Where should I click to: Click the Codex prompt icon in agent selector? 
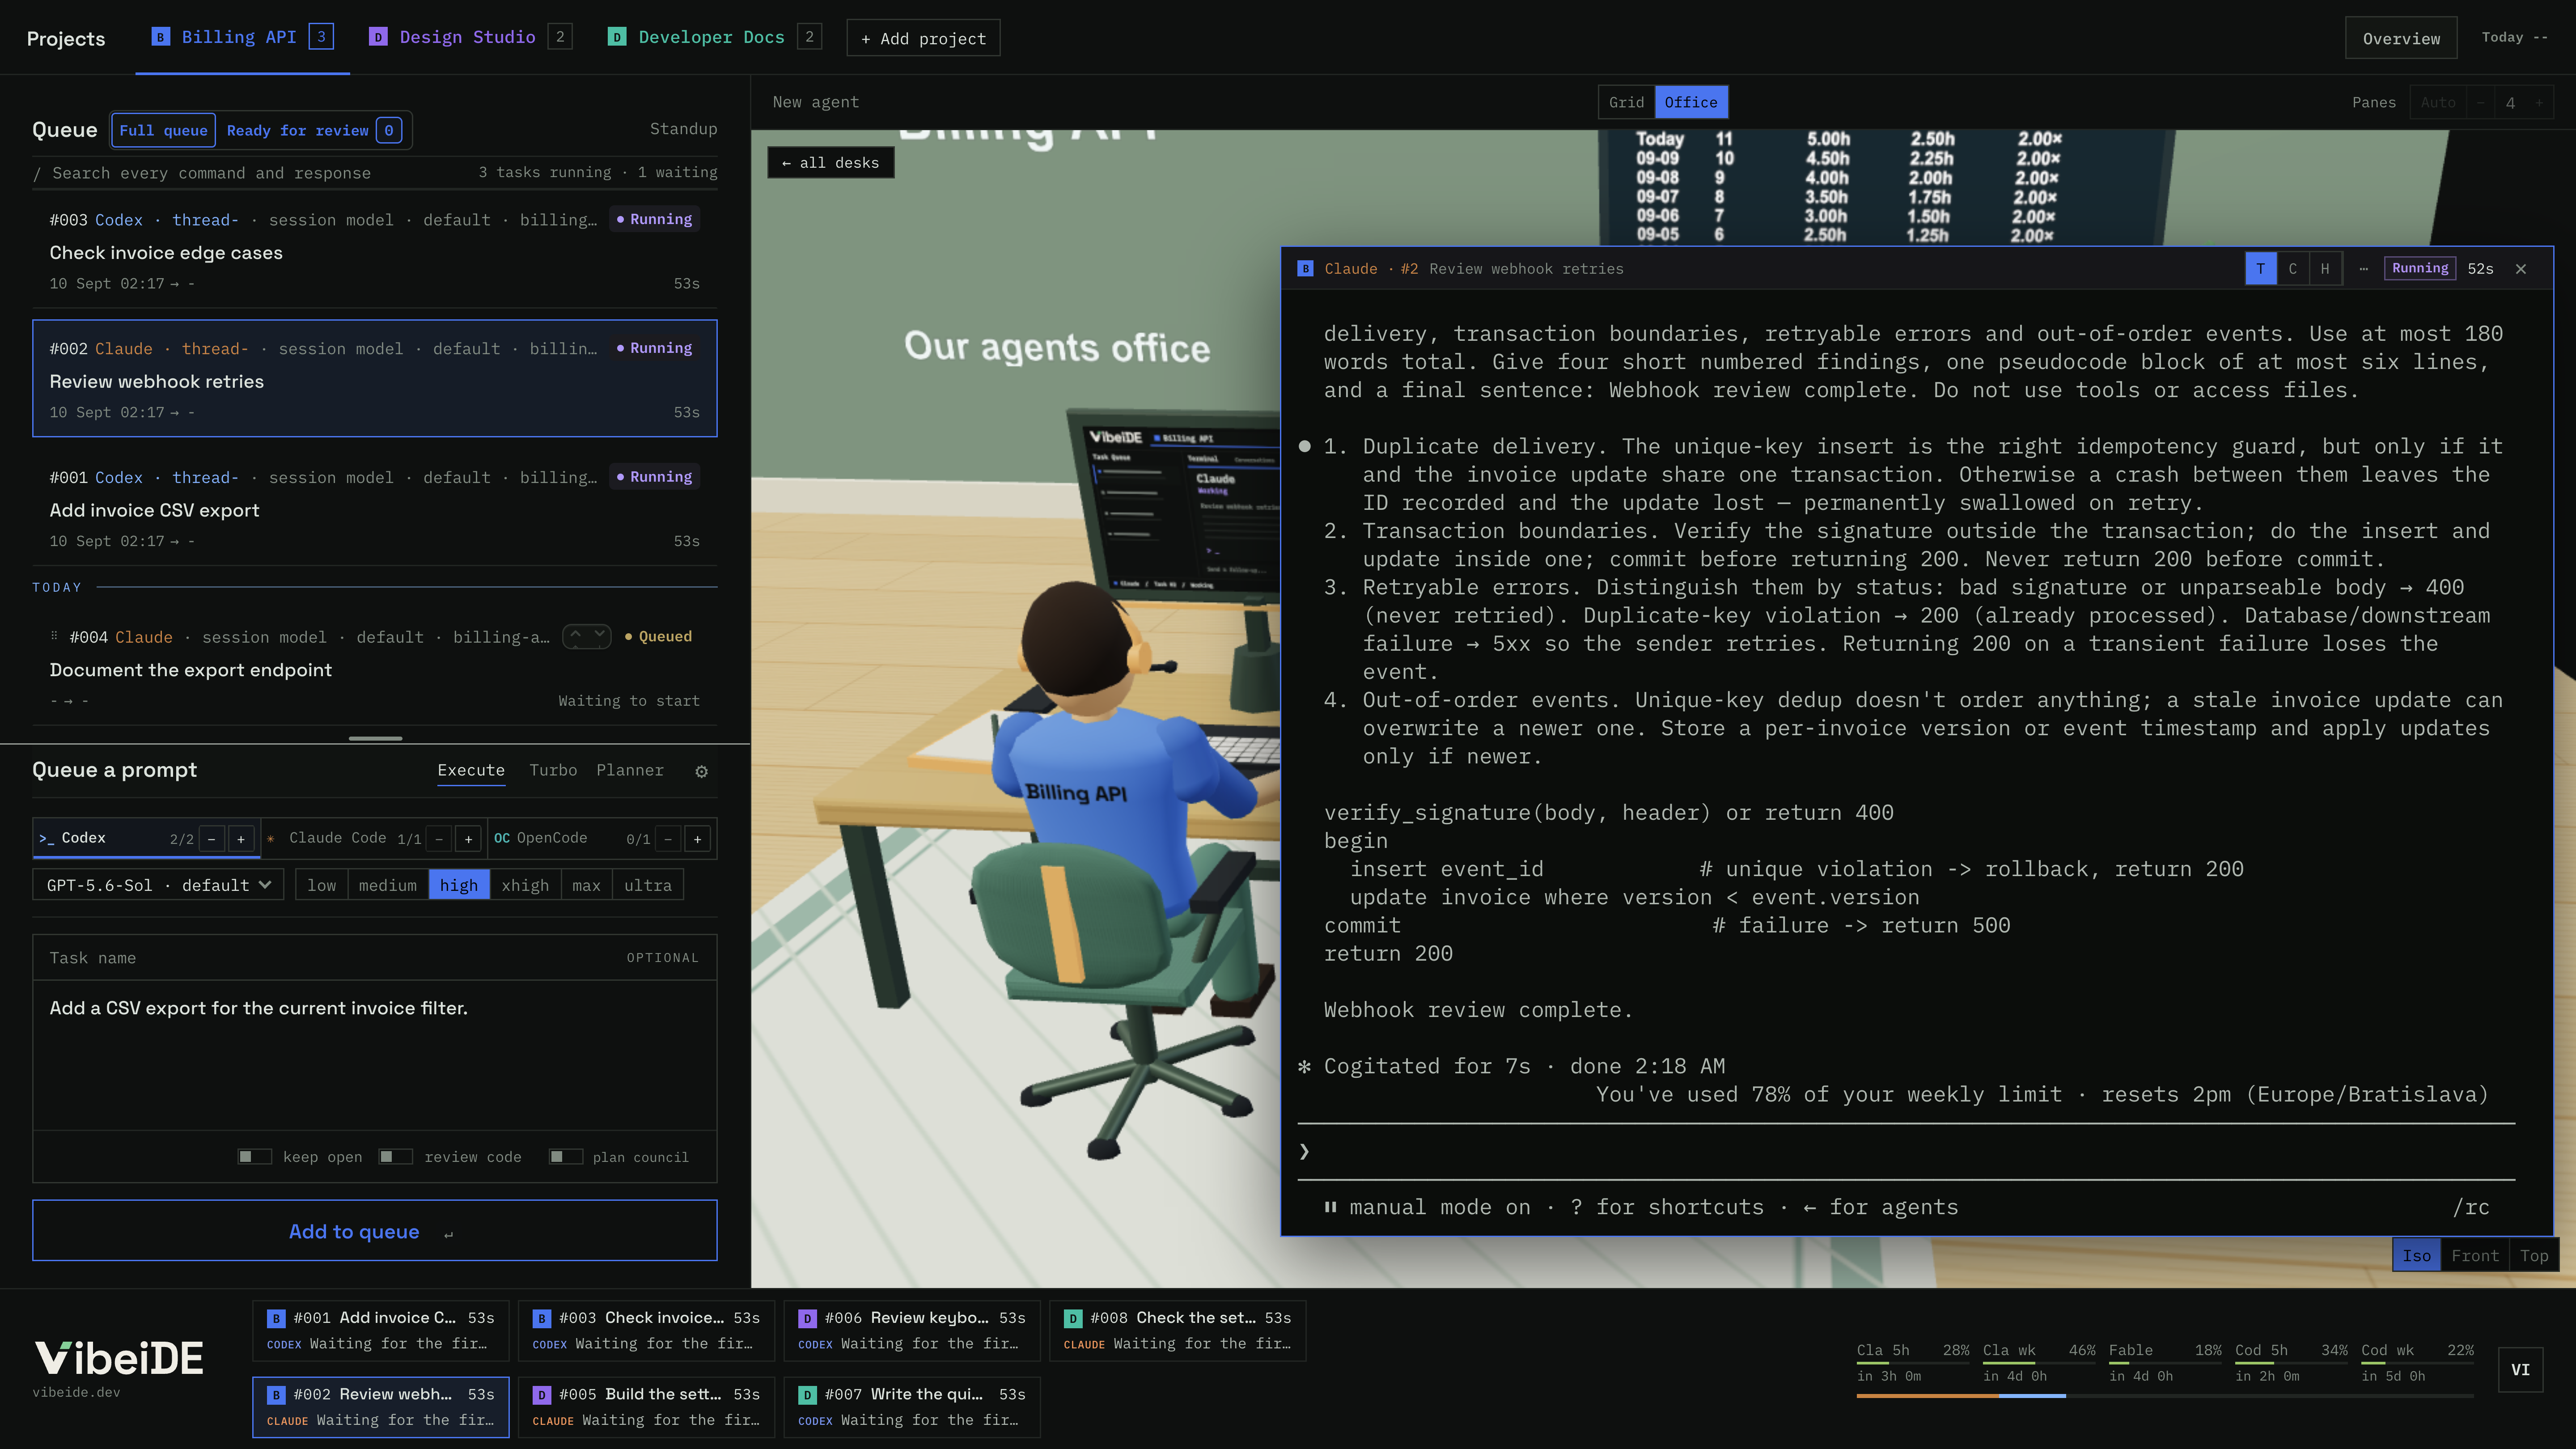click(46, 838)
